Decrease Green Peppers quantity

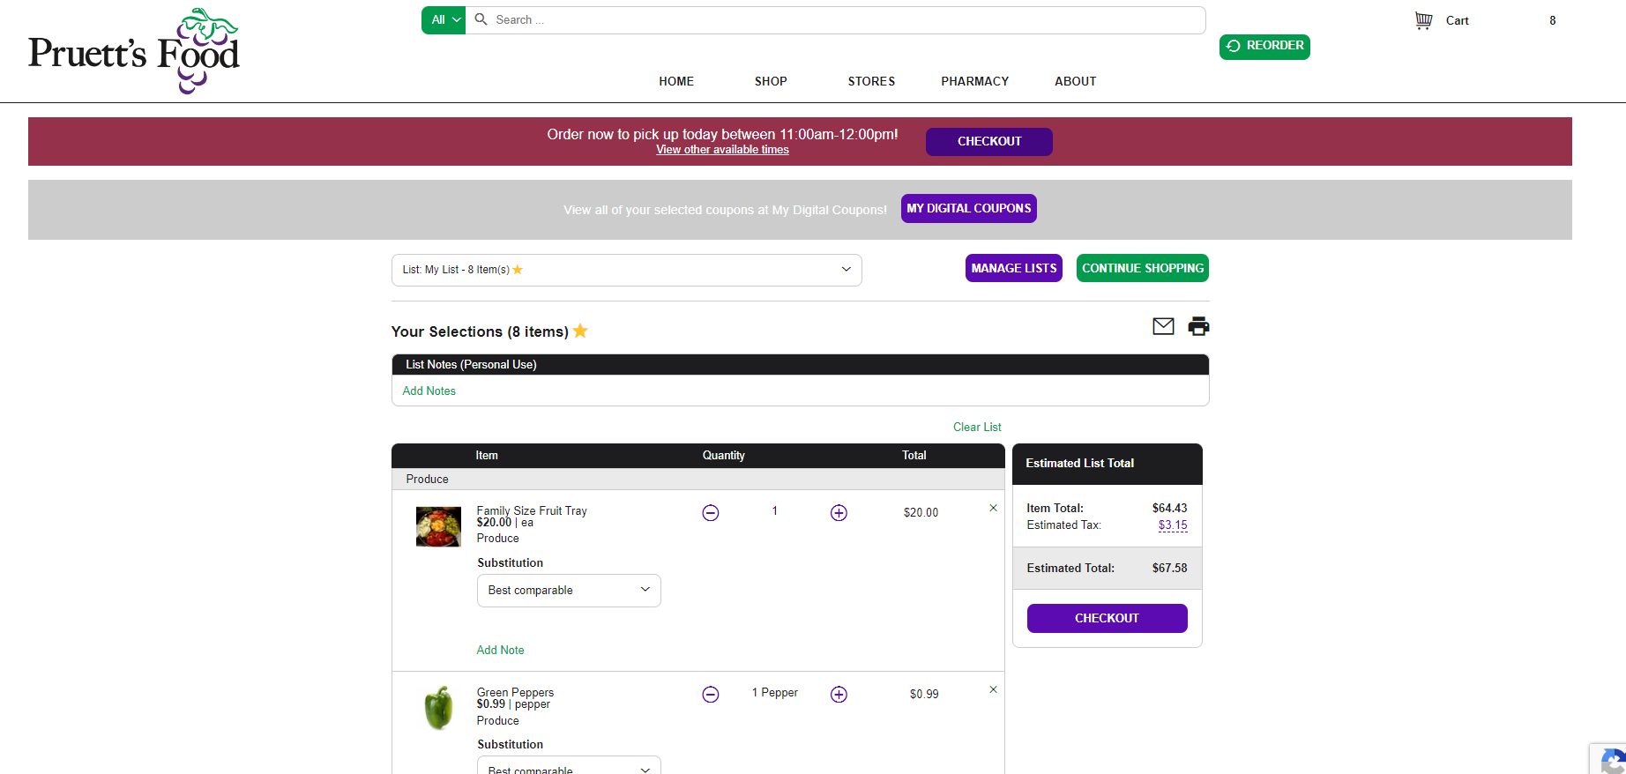coord(711,695)
